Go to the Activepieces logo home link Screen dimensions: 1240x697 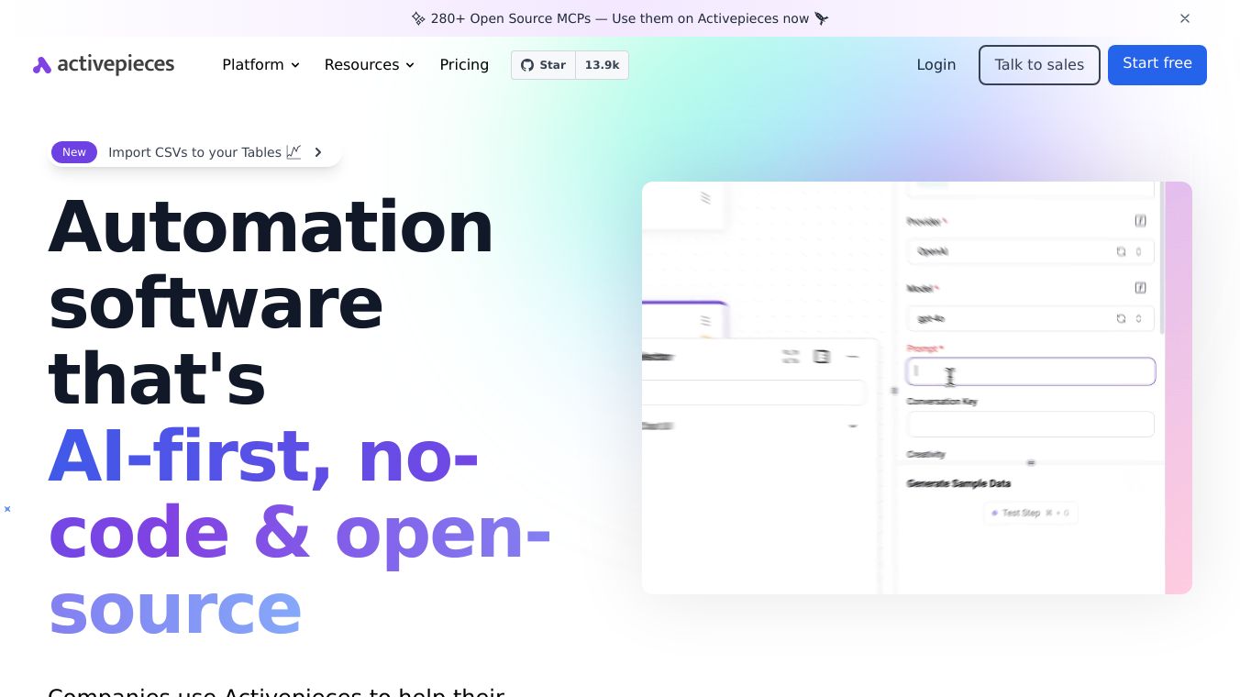pos(104,64)
